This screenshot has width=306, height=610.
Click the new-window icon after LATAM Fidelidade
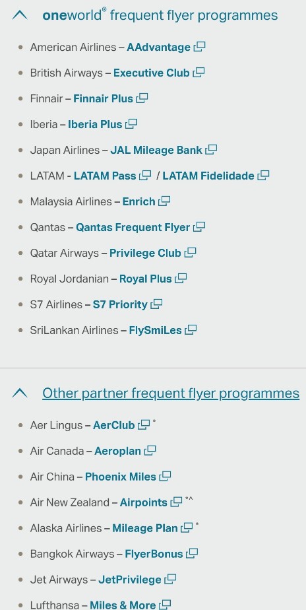pos(263,176)
